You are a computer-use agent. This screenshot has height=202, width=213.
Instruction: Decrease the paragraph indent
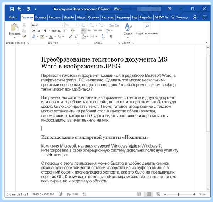[111, 25]
